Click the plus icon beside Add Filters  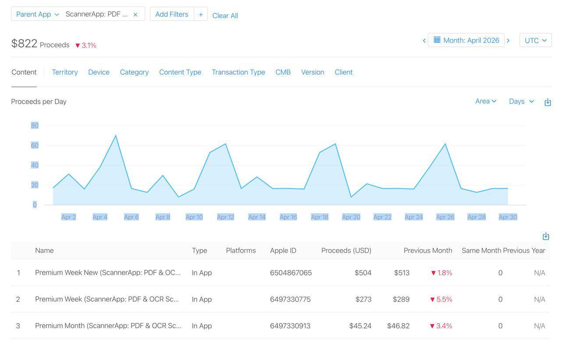click(x=201, y=14)
